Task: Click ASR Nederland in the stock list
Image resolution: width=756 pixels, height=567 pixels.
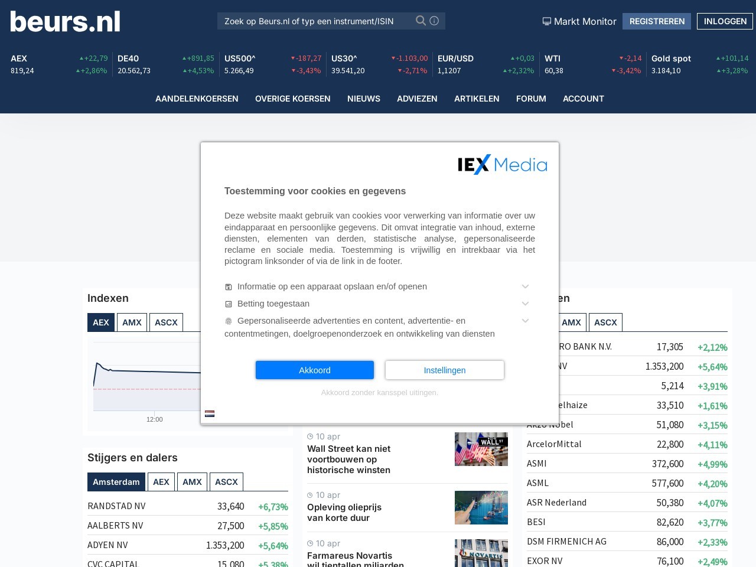Action: (x=556, y=503)
